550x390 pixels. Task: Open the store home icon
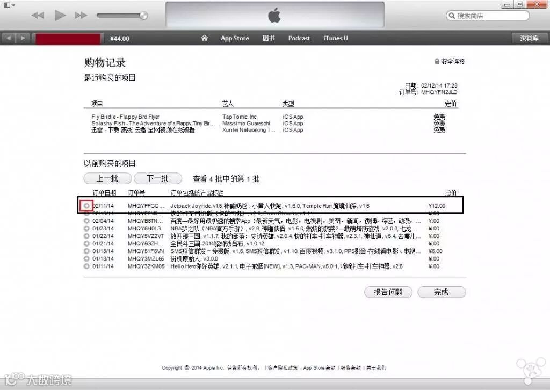click(205, 38)
